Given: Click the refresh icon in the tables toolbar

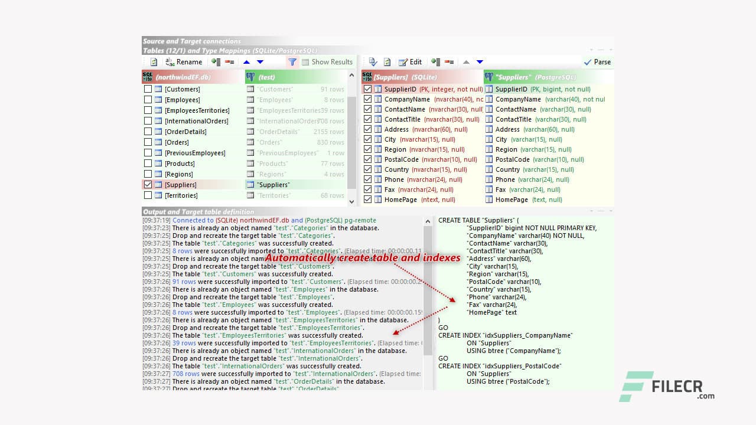Looking at the screenshot, I should point(154,62).
